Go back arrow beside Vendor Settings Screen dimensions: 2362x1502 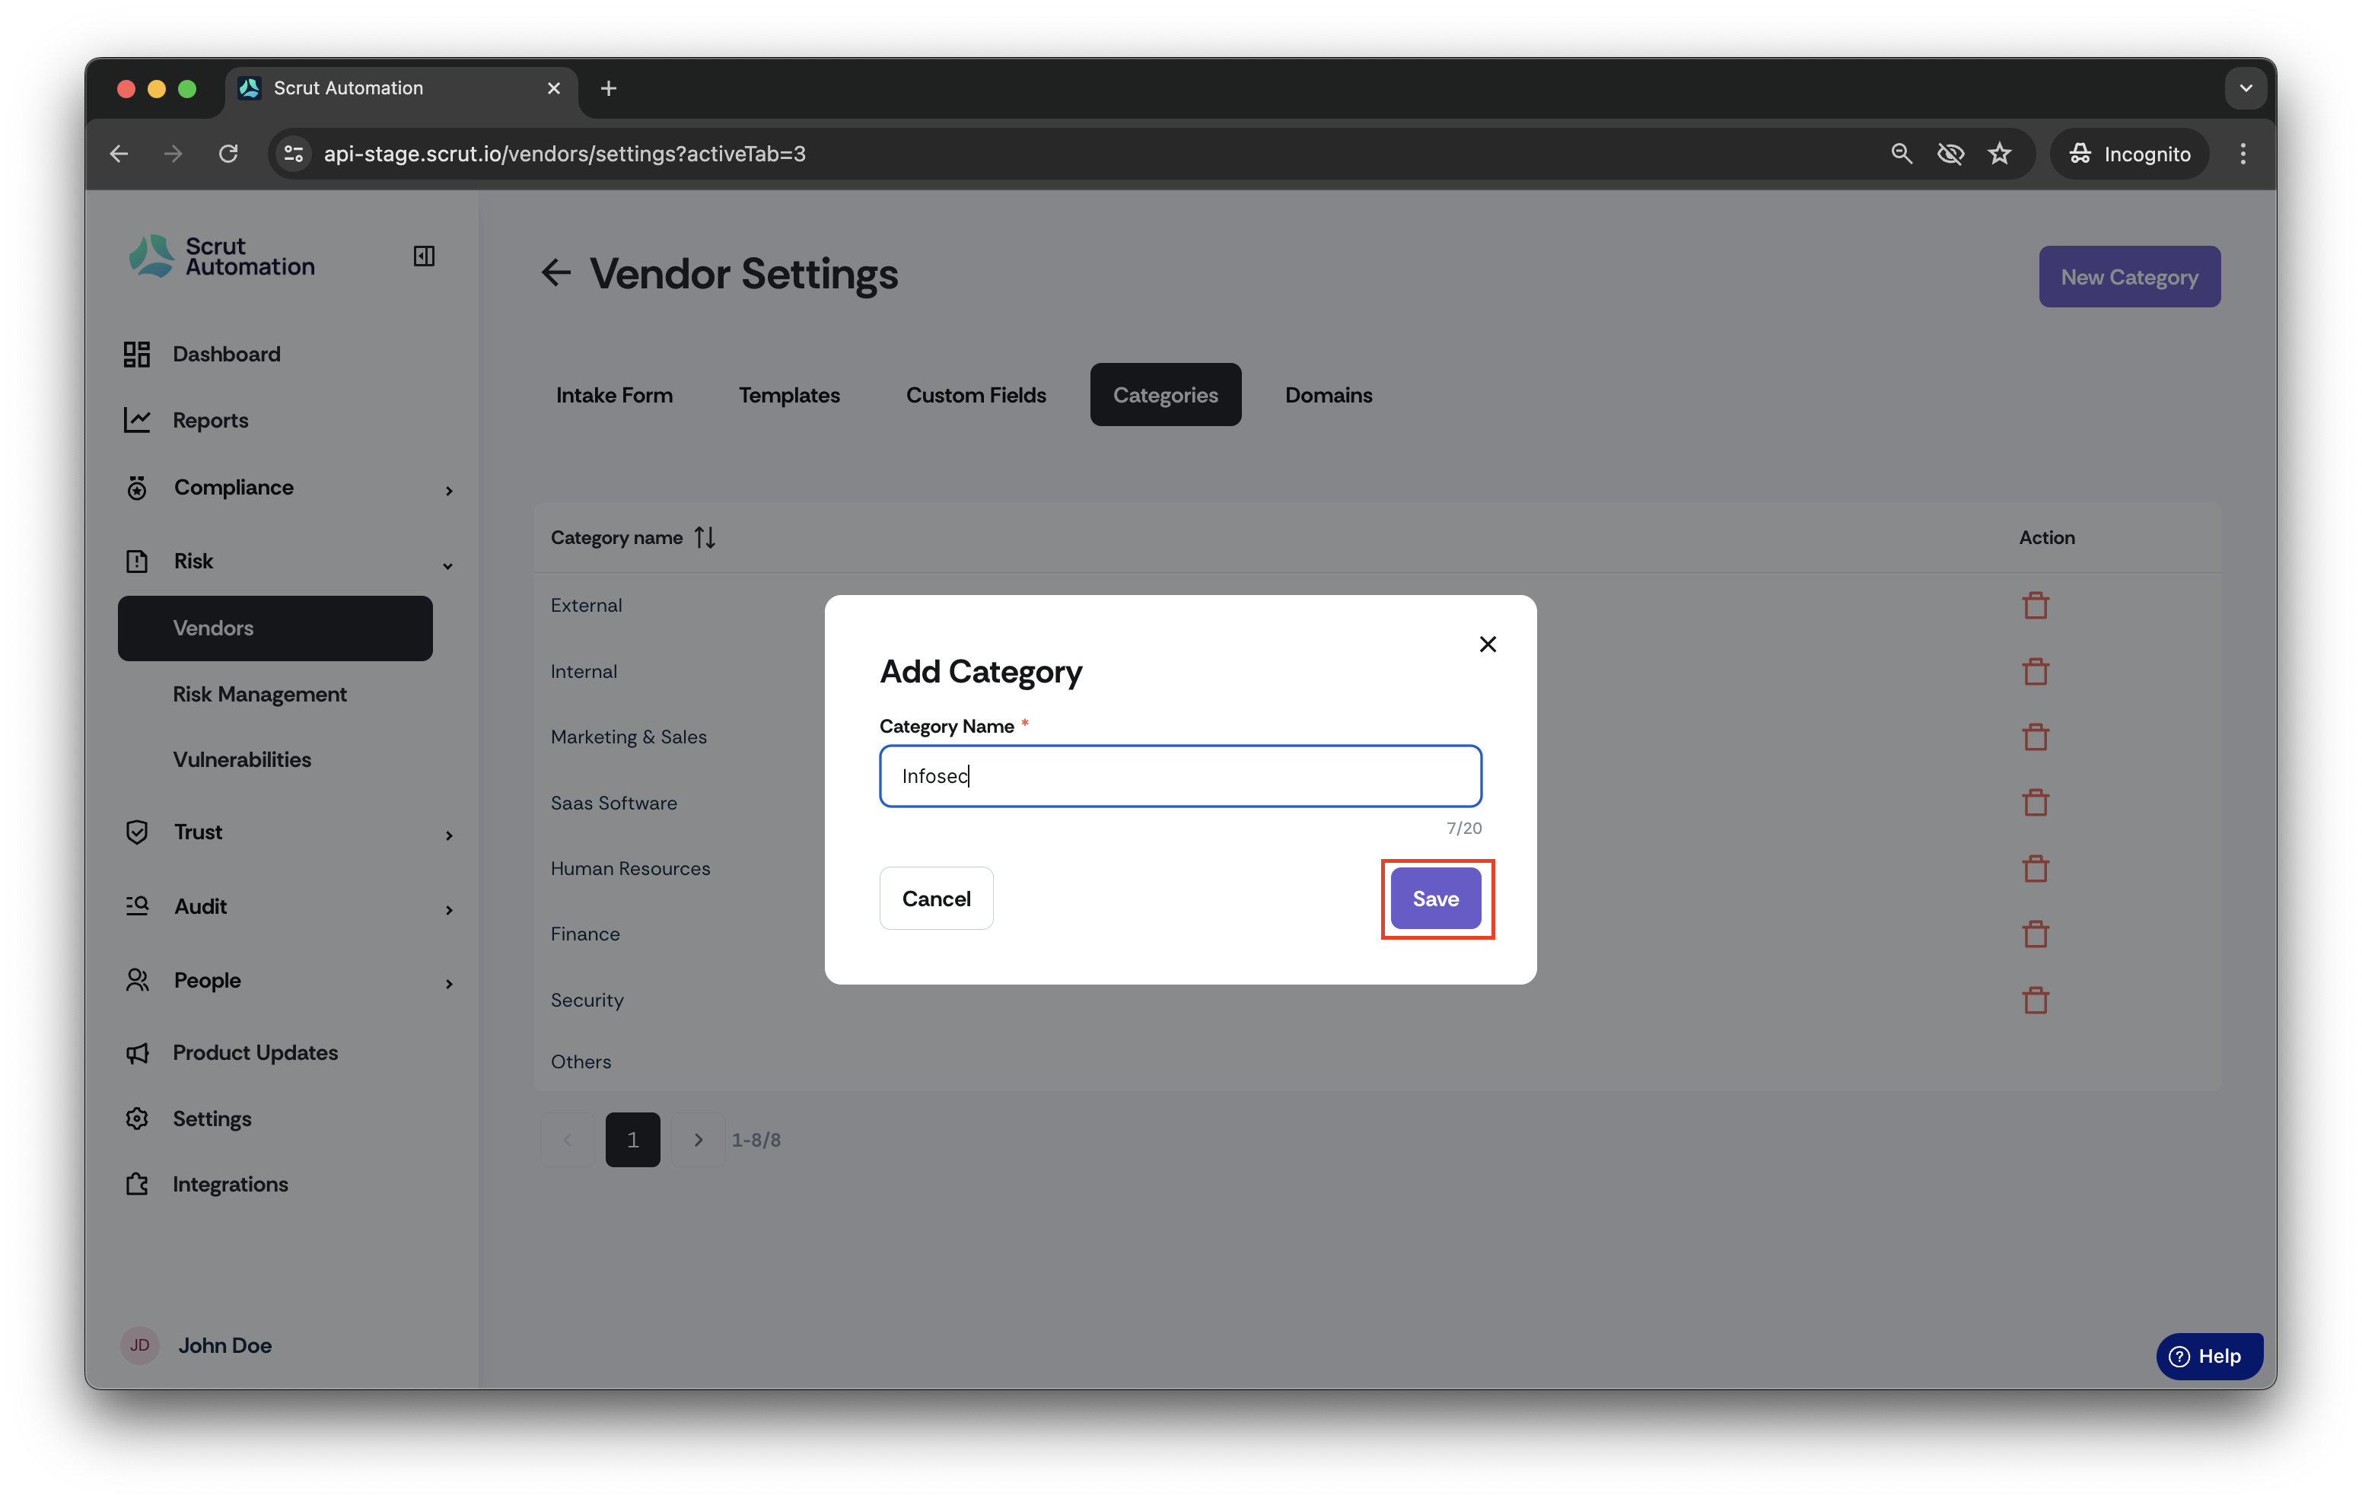[556, 272]
